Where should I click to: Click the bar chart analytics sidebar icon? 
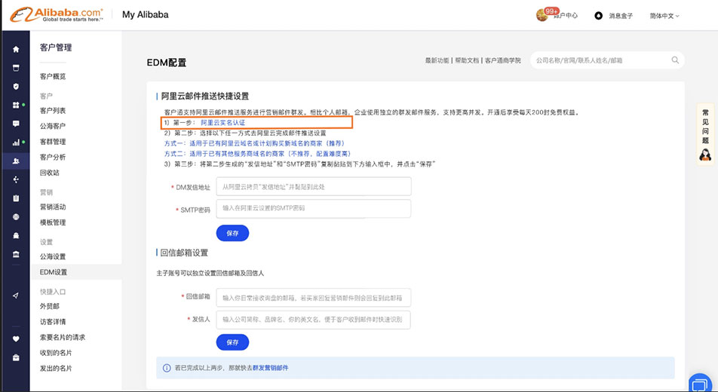(x=16, y=142)
